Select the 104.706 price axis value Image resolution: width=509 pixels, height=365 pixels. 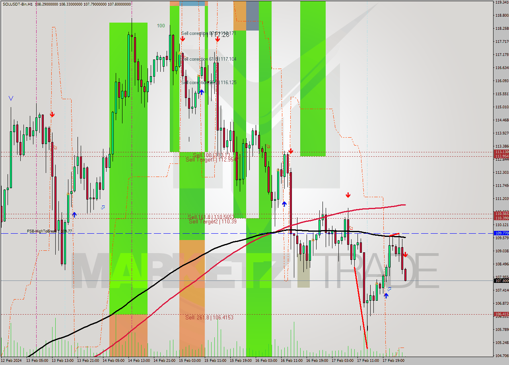[502, 355]
